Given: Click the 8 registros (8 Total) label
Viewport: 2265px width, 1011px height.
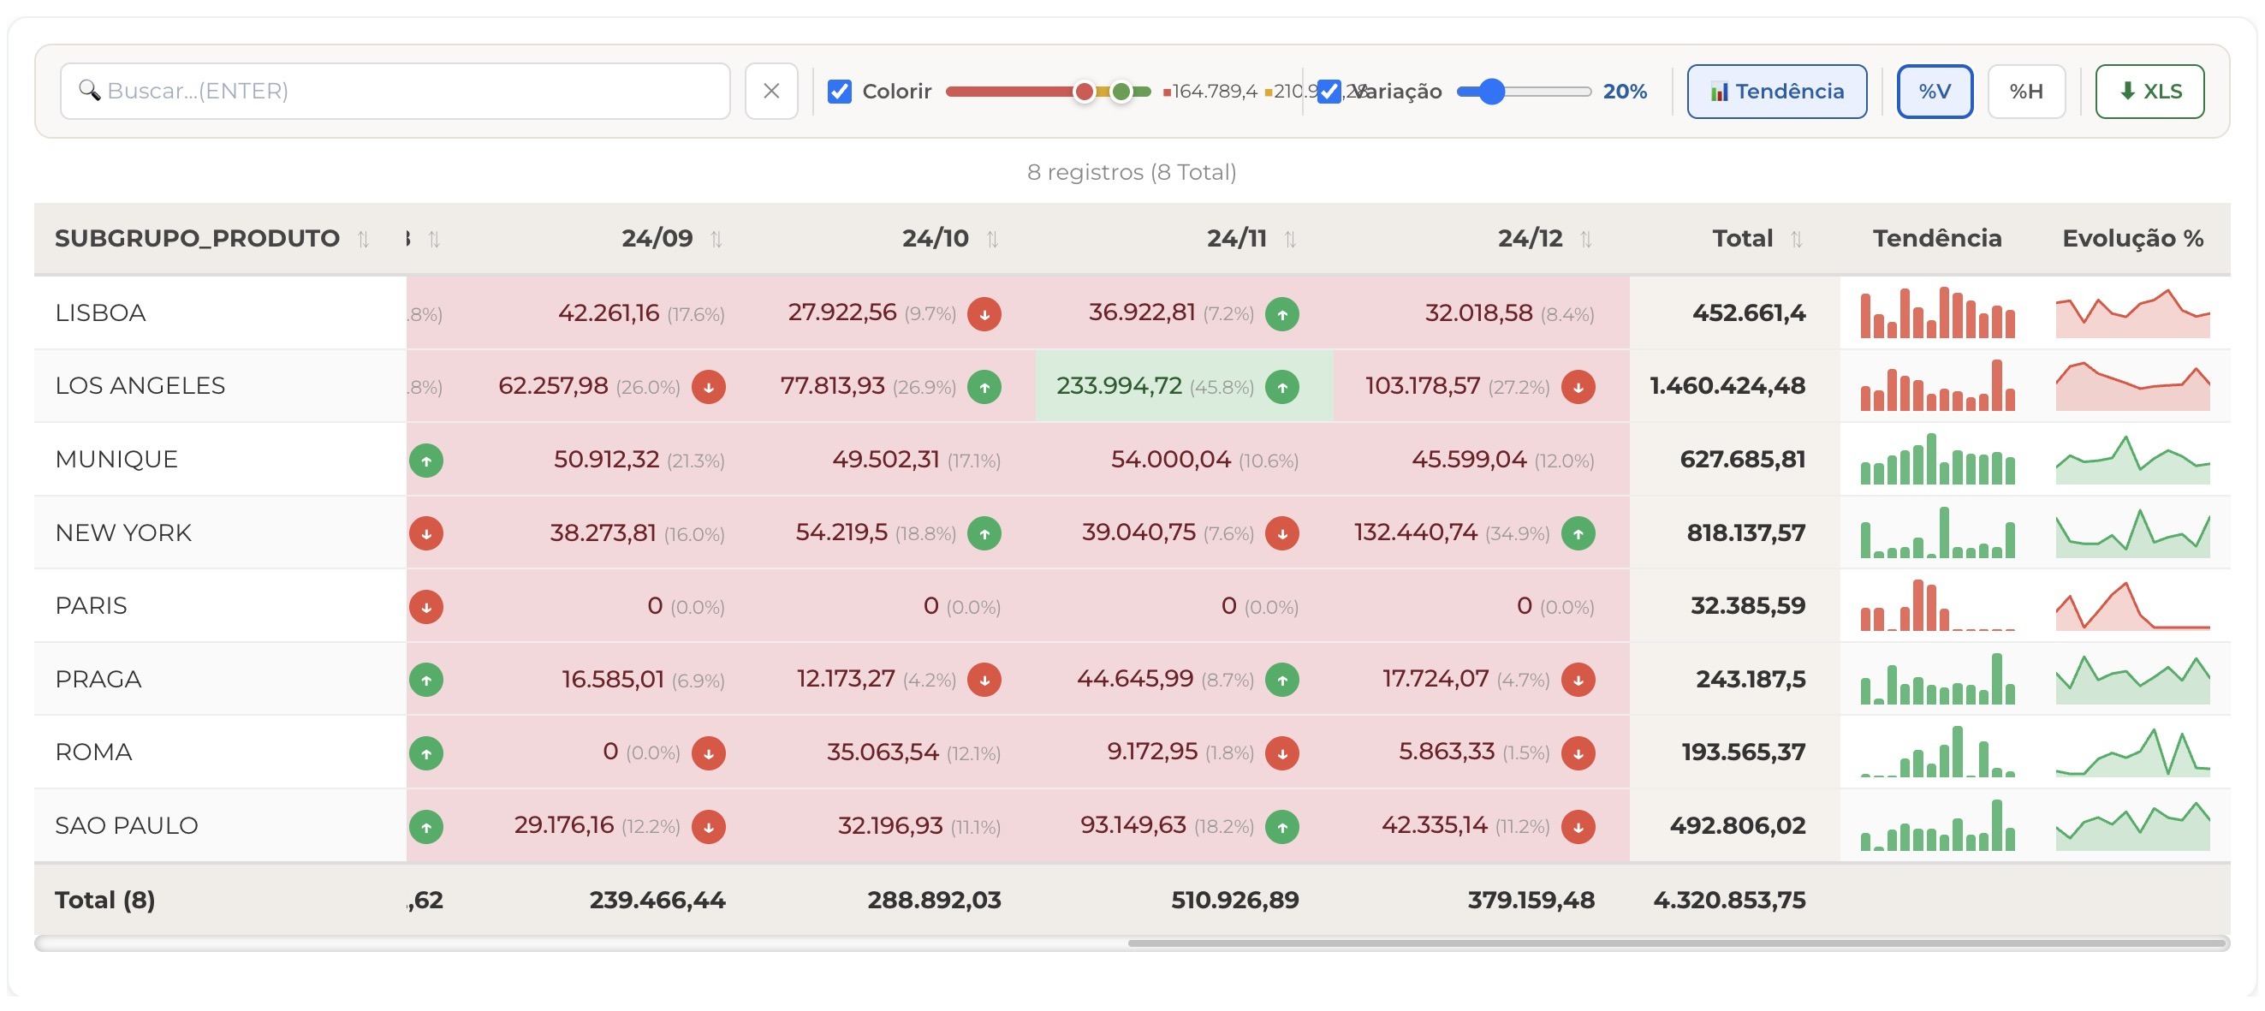Looking at the screenshot, I should (1132, 172).
